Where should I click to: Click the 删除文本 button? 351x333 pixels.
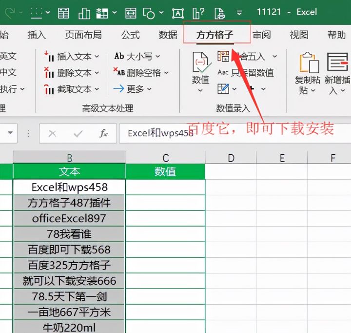tap(71, 73)
